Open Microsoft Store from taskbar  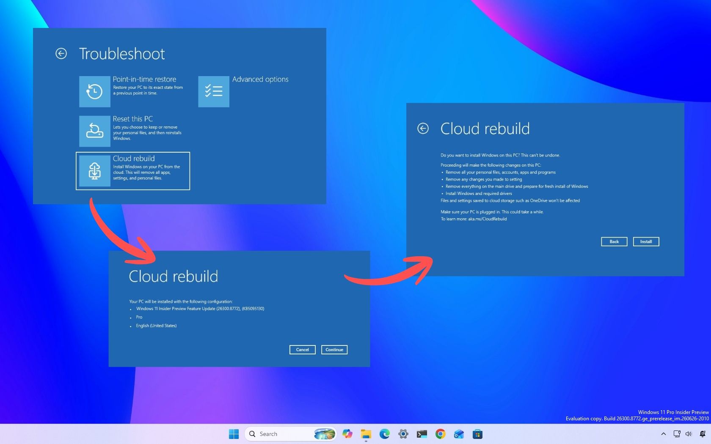[478, 434]
